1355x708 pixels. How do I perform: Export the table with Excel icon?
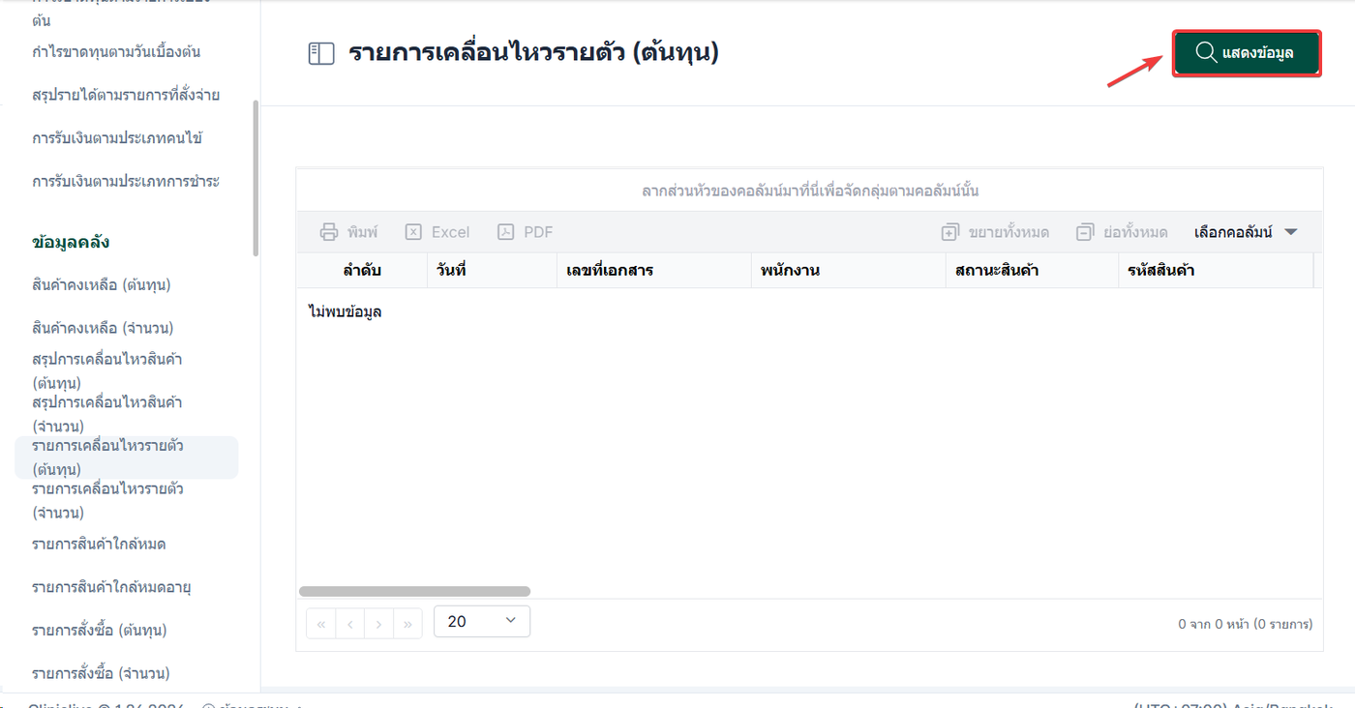(413, 232)
